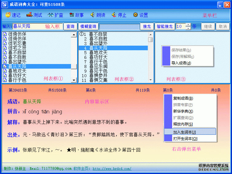The image size is (232, 174).
Task: Click the 朗读 speaker icon
Action: coord(93,15)
